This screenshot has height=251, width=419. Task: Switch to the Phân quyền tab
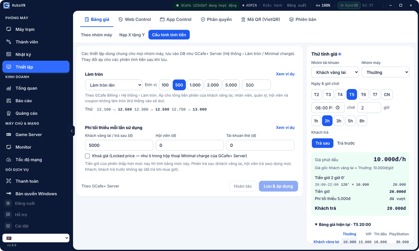pyautogui.click(x=216, y=19)
